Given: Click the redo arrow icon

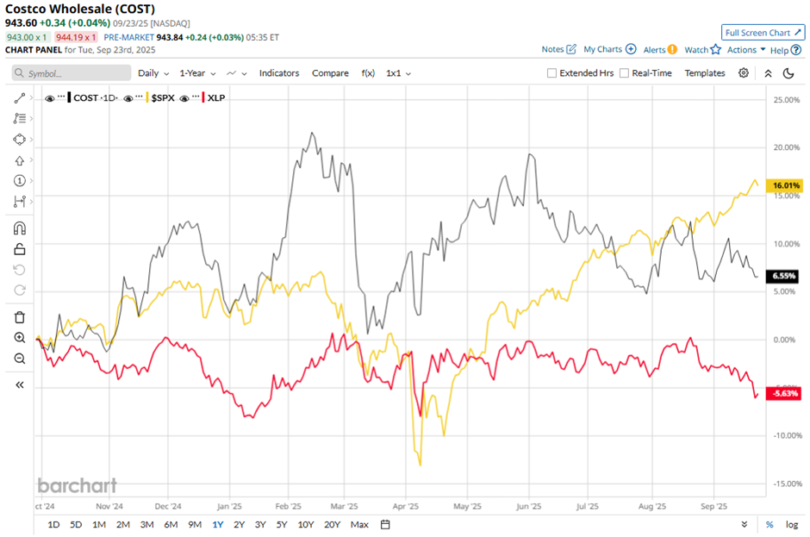Looking at the screenshot, I should click(20, 290).
